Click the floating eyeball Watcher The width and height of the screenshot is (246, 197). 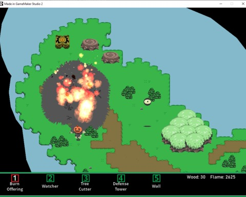click(147, 102)
